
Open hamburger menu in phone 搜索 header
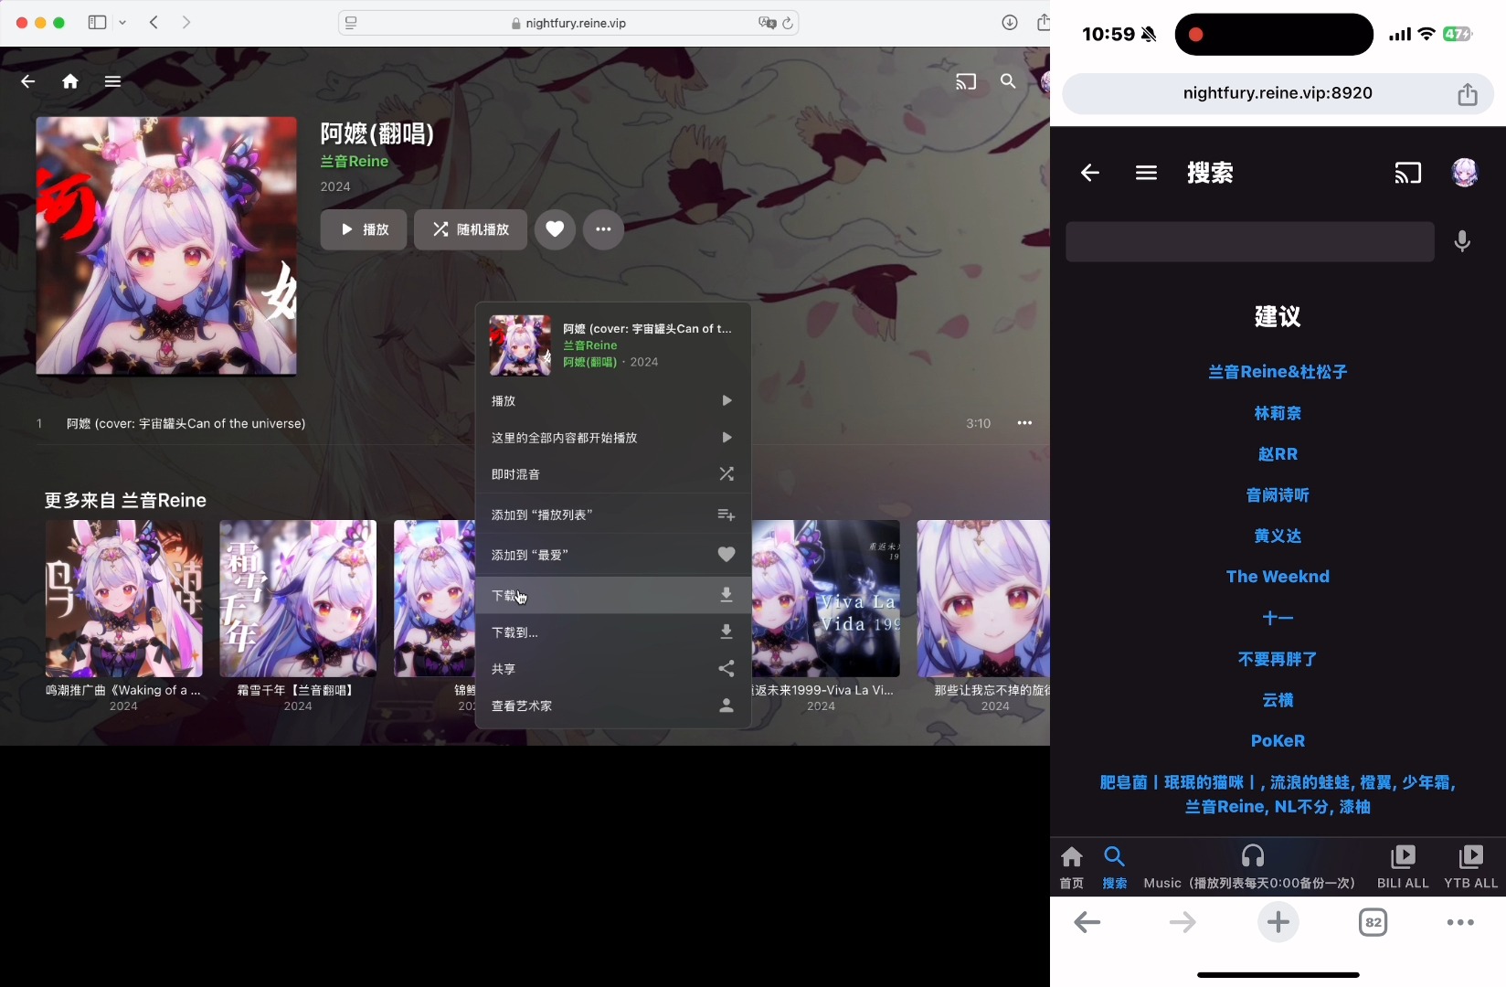(x=1146, y=173)
